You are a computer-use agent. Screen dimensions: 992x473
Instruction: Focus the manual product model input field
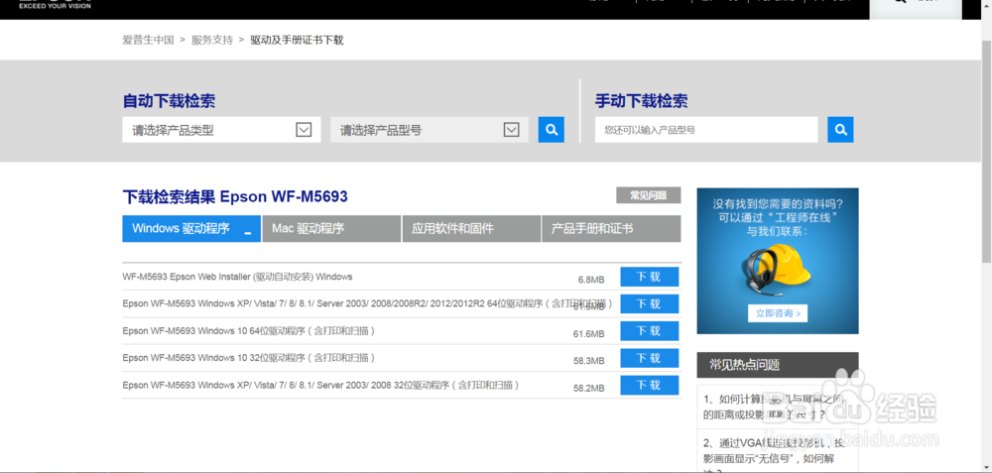tap(706, 130)
